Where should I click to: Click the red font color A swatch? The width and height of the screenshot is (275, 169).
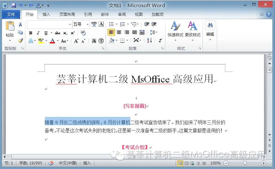click(x=52, y=41)
